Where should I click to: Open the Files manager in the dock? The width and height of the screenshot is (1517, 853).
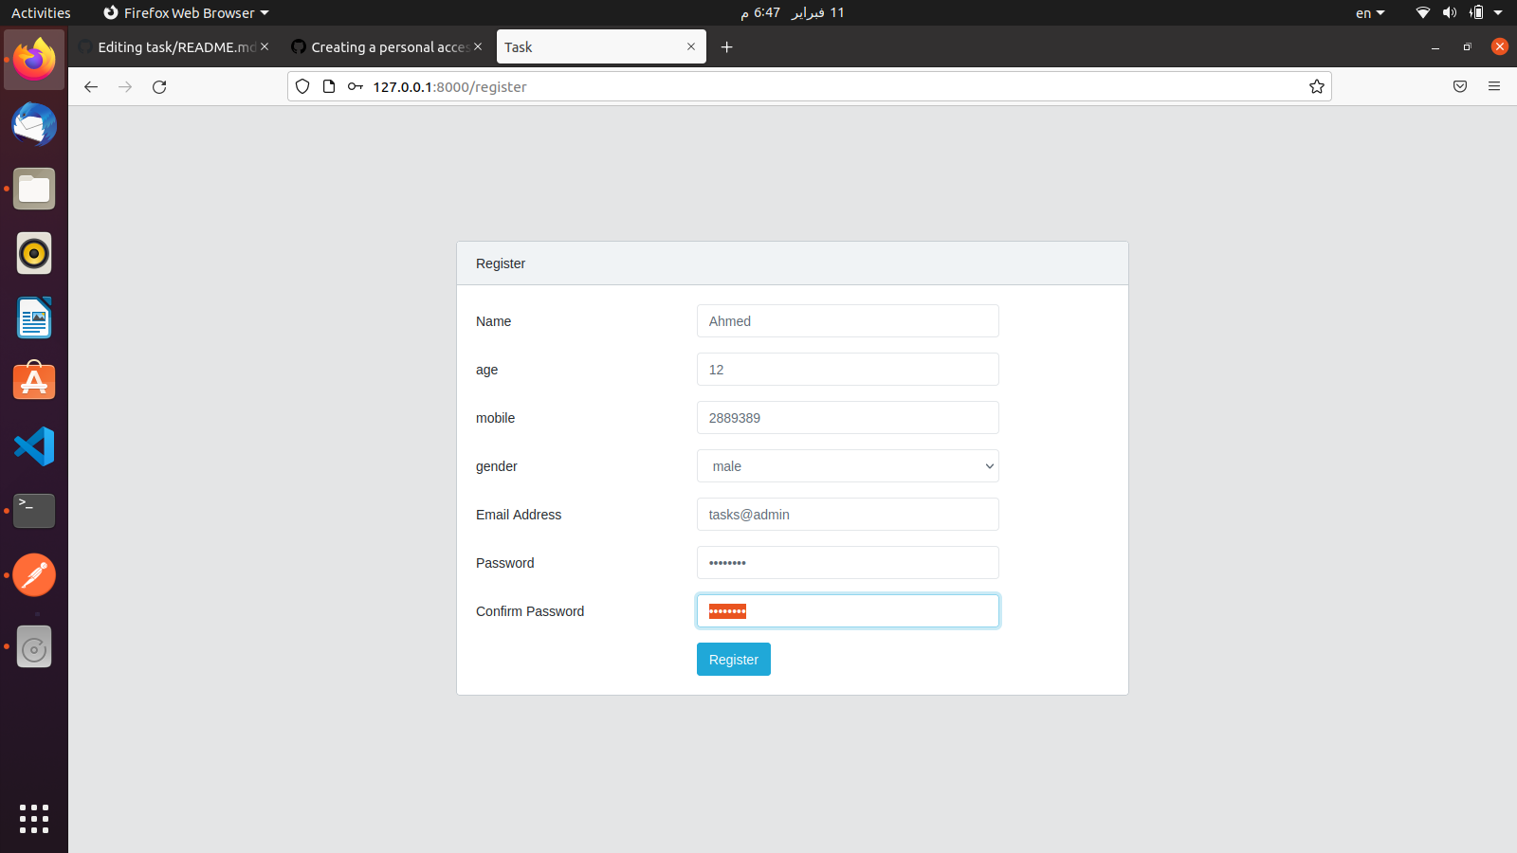(x=34, y=189)
